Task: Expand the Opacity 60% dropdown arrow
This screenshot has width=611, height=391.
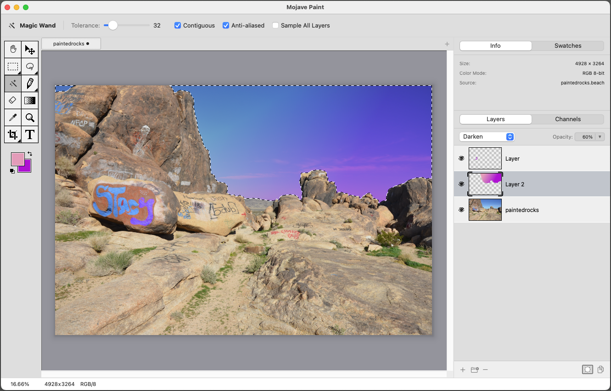Action: click(600, 137)
